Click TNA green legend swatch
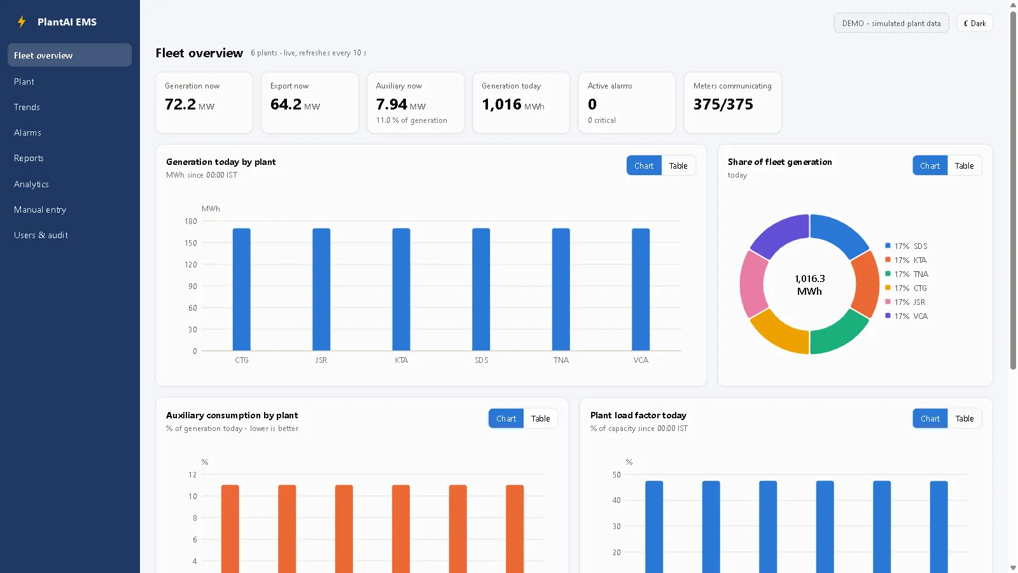This screenshot has height=573, width=1018. click(888, 274)
